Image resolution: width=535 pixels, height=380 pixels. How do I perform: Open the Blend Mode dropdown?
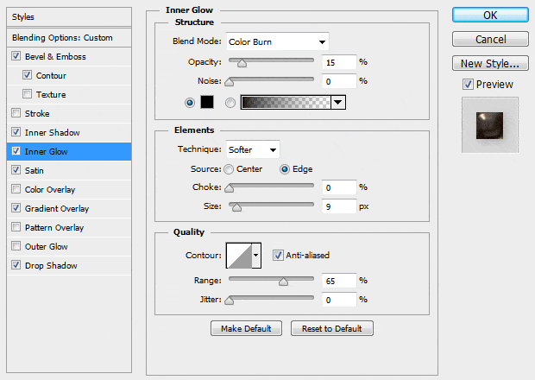pos(276,41)
